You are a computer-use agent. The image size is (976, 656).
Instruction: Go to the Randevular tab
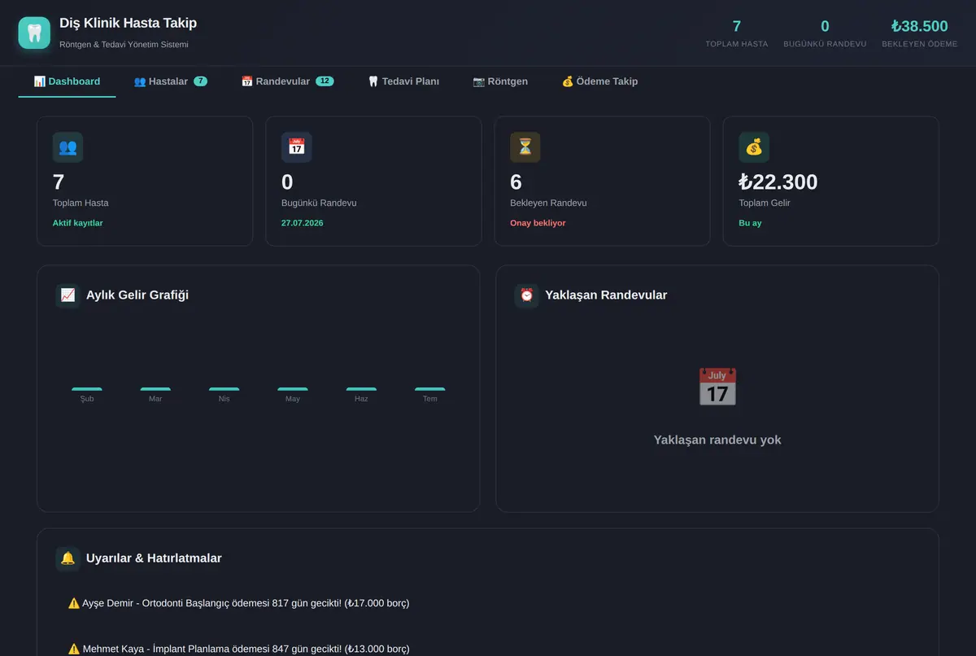click(x=287, y=81)
